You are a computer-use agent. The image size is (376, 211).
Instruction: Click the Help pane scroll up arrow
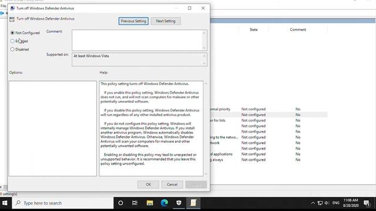pyautogui.click(x=206, y=84)
